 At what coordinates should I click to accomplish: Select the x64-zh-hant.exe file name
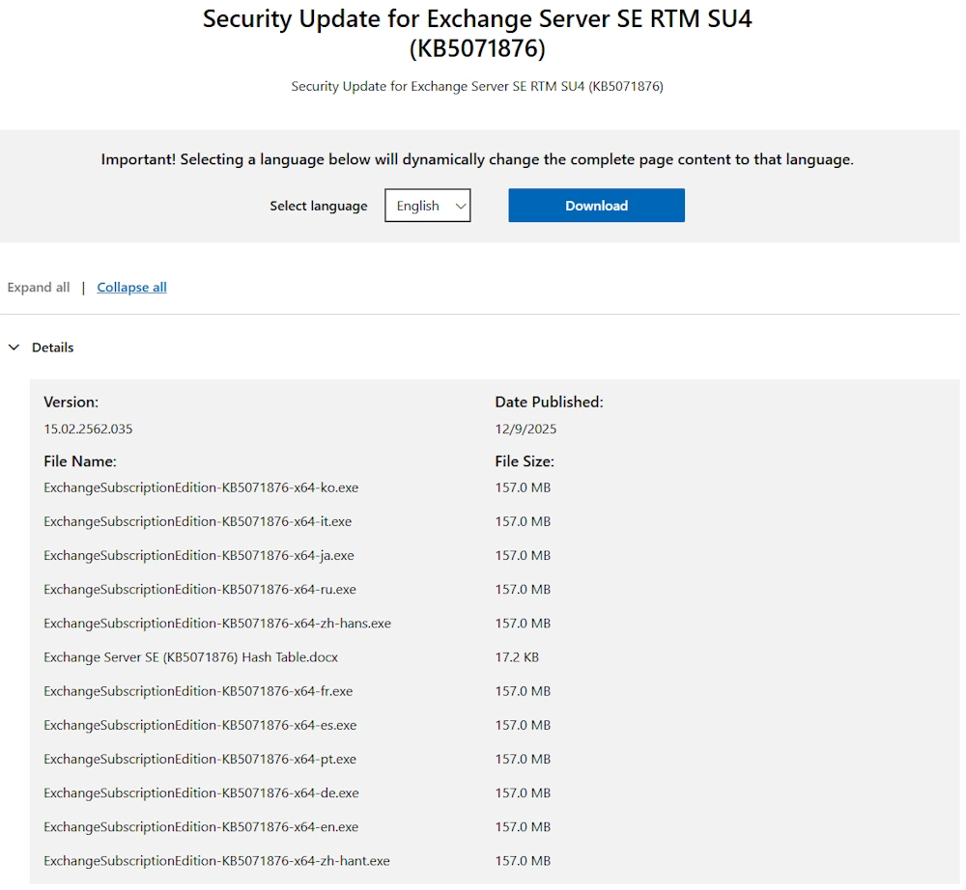pyautogui.click(x=216, y=860)
